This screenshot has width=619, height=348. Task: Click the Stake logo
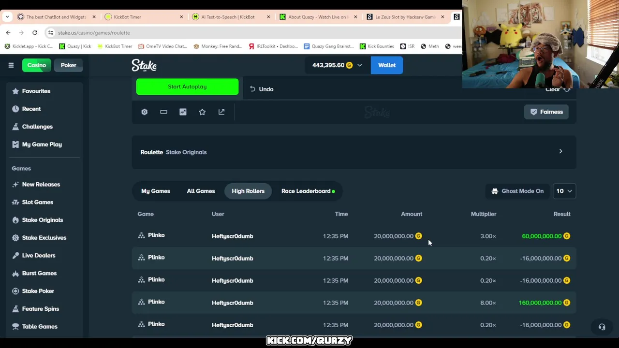click(x=144, y=65)
